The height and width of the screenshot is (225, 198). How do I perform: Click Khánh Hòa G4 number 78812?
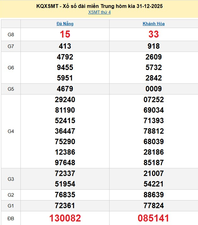point(154,131)
